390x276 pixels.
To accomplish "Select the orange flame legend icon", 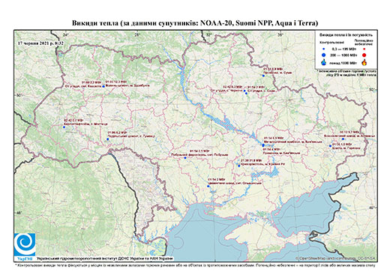I will [x=364, y=62].
